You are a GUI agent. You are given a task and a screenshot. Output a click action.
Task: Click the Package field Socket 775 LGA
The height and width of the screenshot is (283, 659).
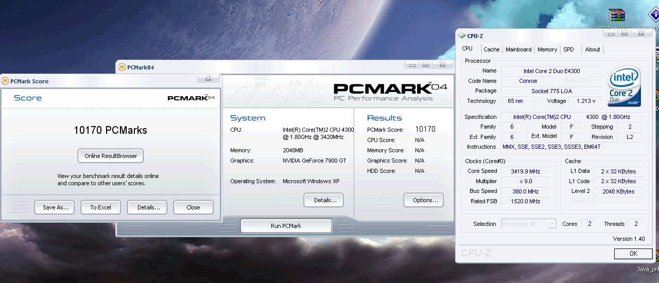point(552,91)
